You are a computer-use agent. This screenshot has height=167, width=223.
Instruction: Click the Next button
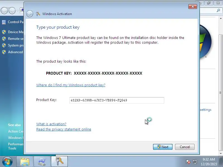tap(163, 147)
